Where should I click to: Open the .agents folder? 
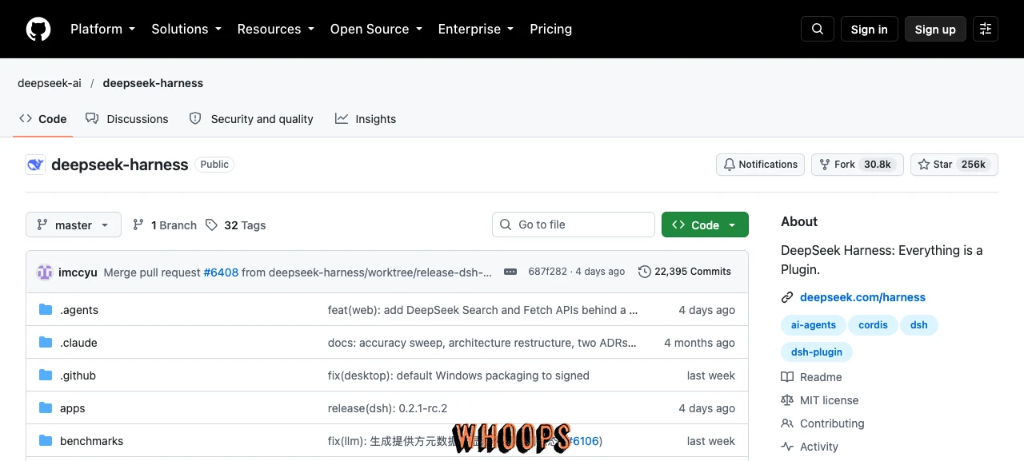(79, 310)
